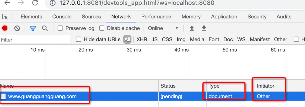This screenshot has width=305, height=107.
Task: Filter requests by XHR type
Action: [x=142, y=40]
